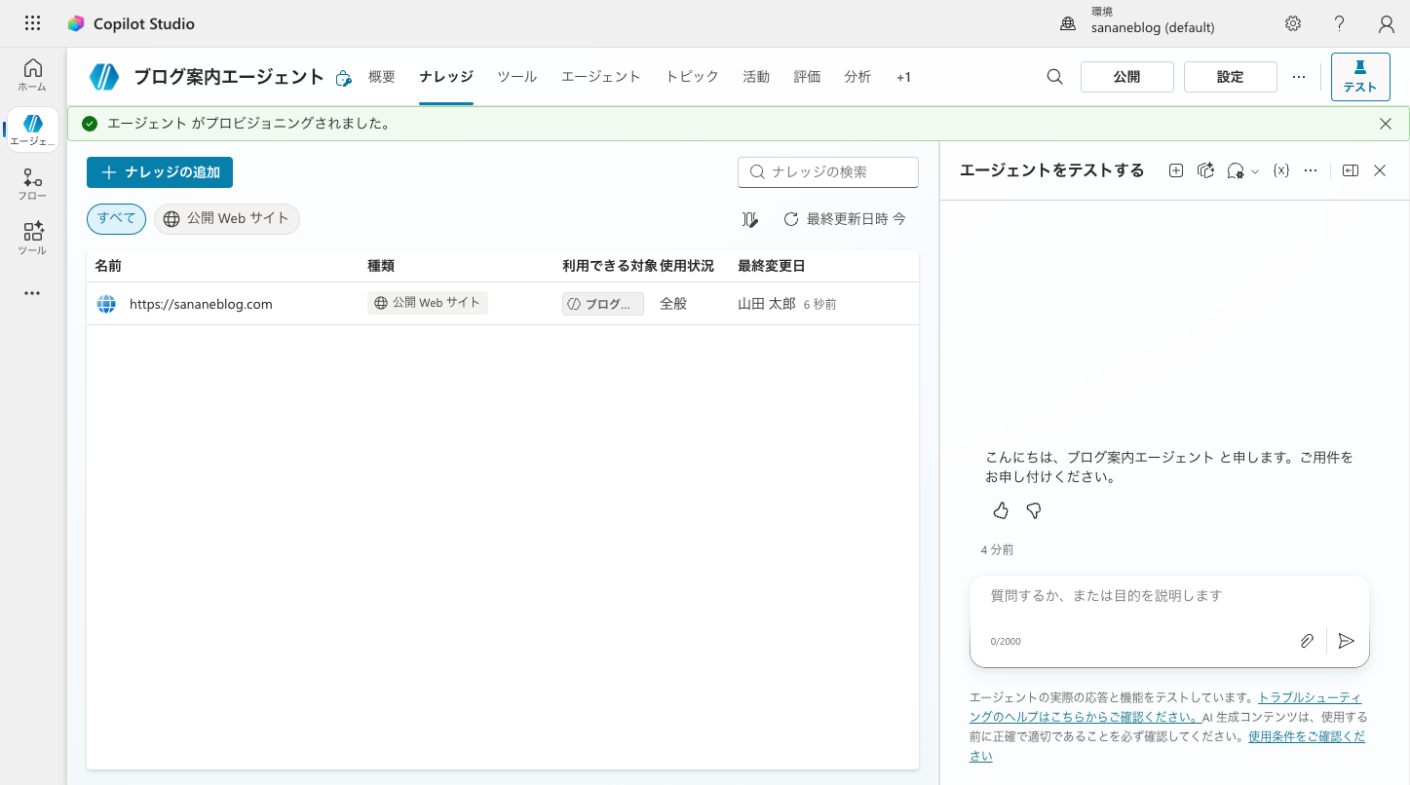1410x785 pixels.
Task: Send the test message arrow icon
Action: [1347, 641]
